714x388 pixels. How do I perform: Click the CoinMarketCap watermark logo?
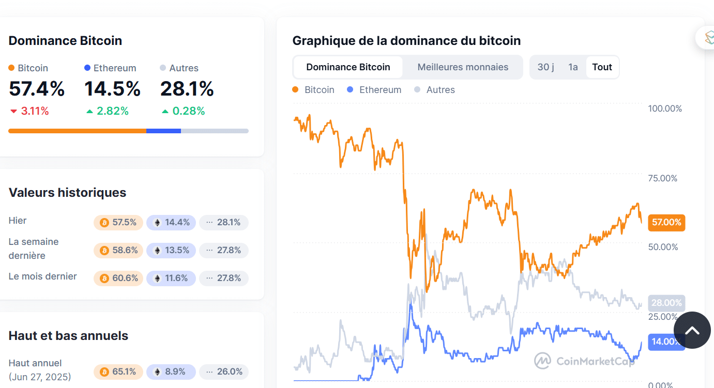(542, 361)
